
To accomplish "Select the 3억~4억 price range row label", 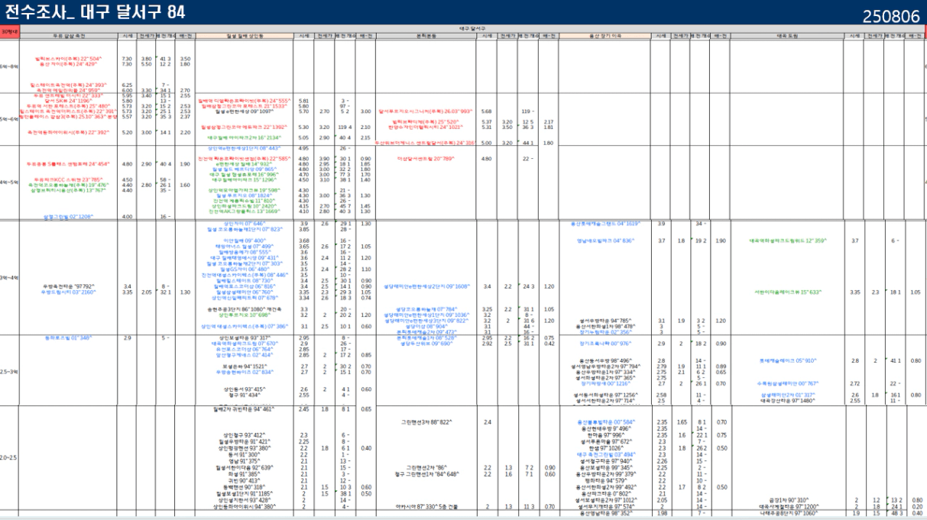I will pyautogui.click(x=8, y=277).
